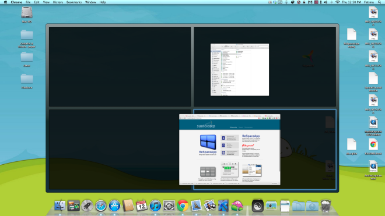Click the Chrome icon in the Dock
This screenshot has width=385, height=216.
[x=183, y=206]
